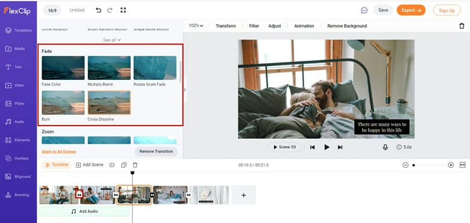Screen dimensions: 470x223
Task: Open transition between scenes 02 and 03
Action: (116, 195)
